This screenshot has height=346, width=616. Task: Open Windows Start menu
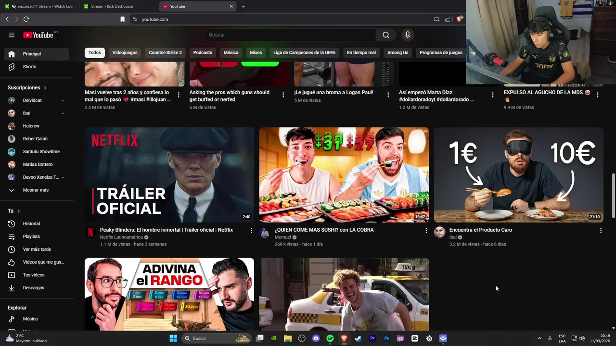tap(173, 338)
